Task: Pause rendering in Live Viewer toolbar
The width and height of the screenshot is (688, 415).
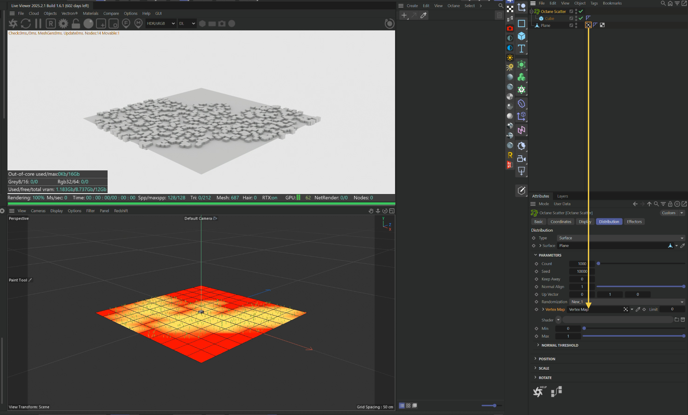Action: click(x=38, y=24)
